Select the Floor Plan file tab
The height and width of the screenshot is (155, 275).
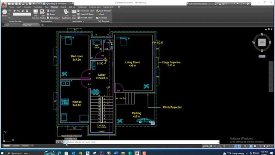tap(30, 25)
